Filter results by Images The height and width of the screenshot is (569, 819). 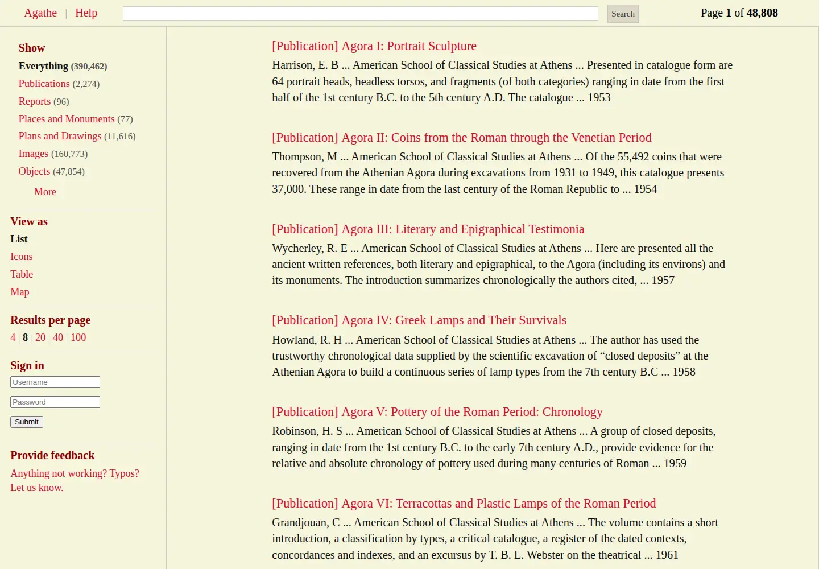click(x=34, y=154)
